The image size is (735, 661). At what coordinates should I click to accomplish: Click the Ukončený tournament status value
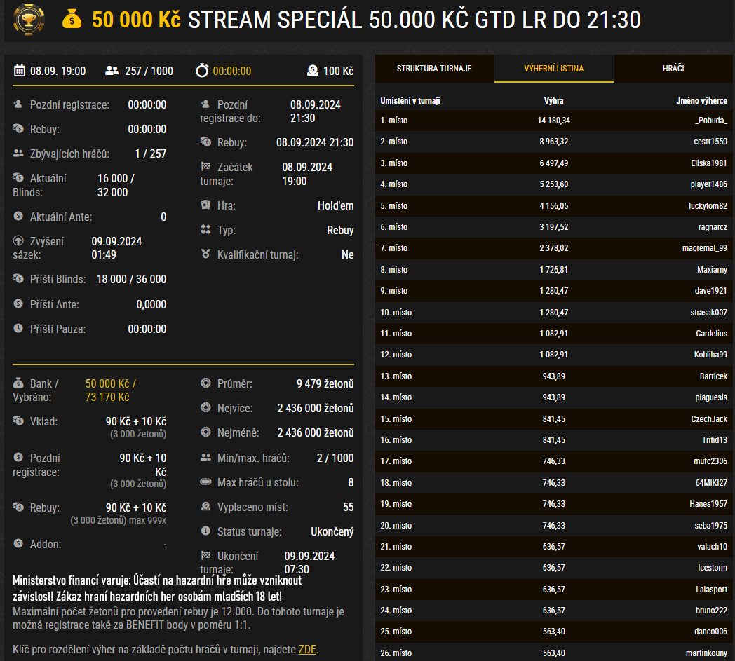pyautogui.click(x=332, y=531)
